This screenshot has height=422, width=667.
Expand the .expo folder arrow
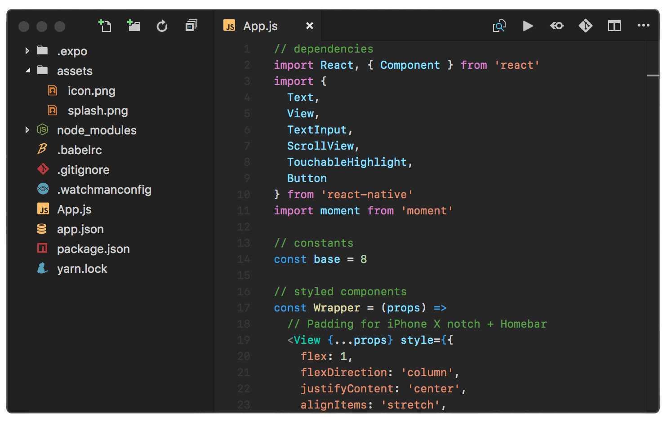click(x=27, y=51)
